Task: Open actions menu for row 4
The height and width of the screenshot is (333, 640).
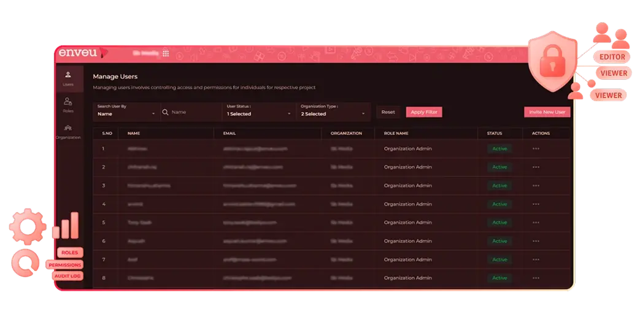Action: pos(536,204)
